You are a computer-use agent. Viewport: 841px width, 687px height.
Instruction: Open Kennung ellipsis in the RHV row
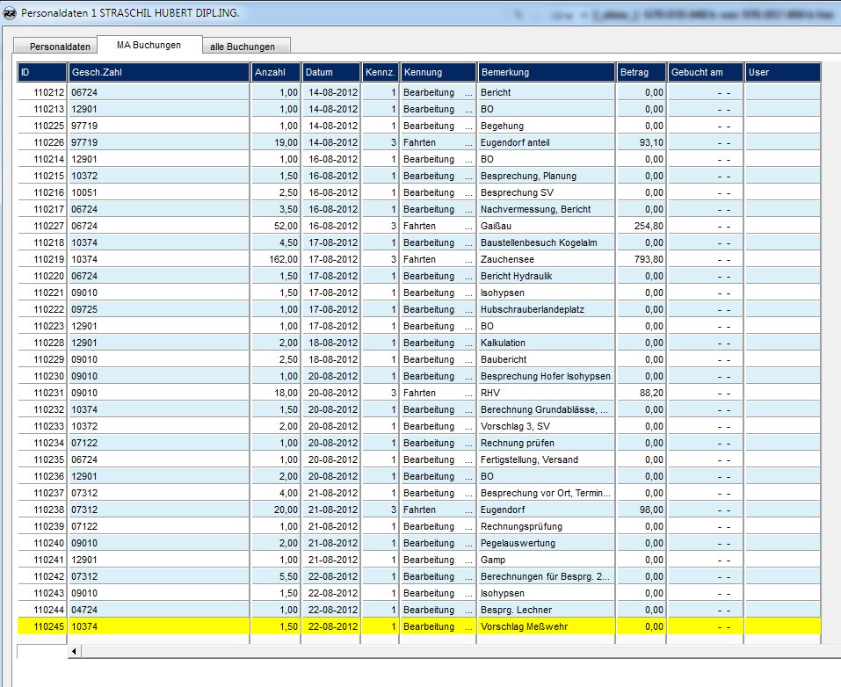click(x=468, y=393)
